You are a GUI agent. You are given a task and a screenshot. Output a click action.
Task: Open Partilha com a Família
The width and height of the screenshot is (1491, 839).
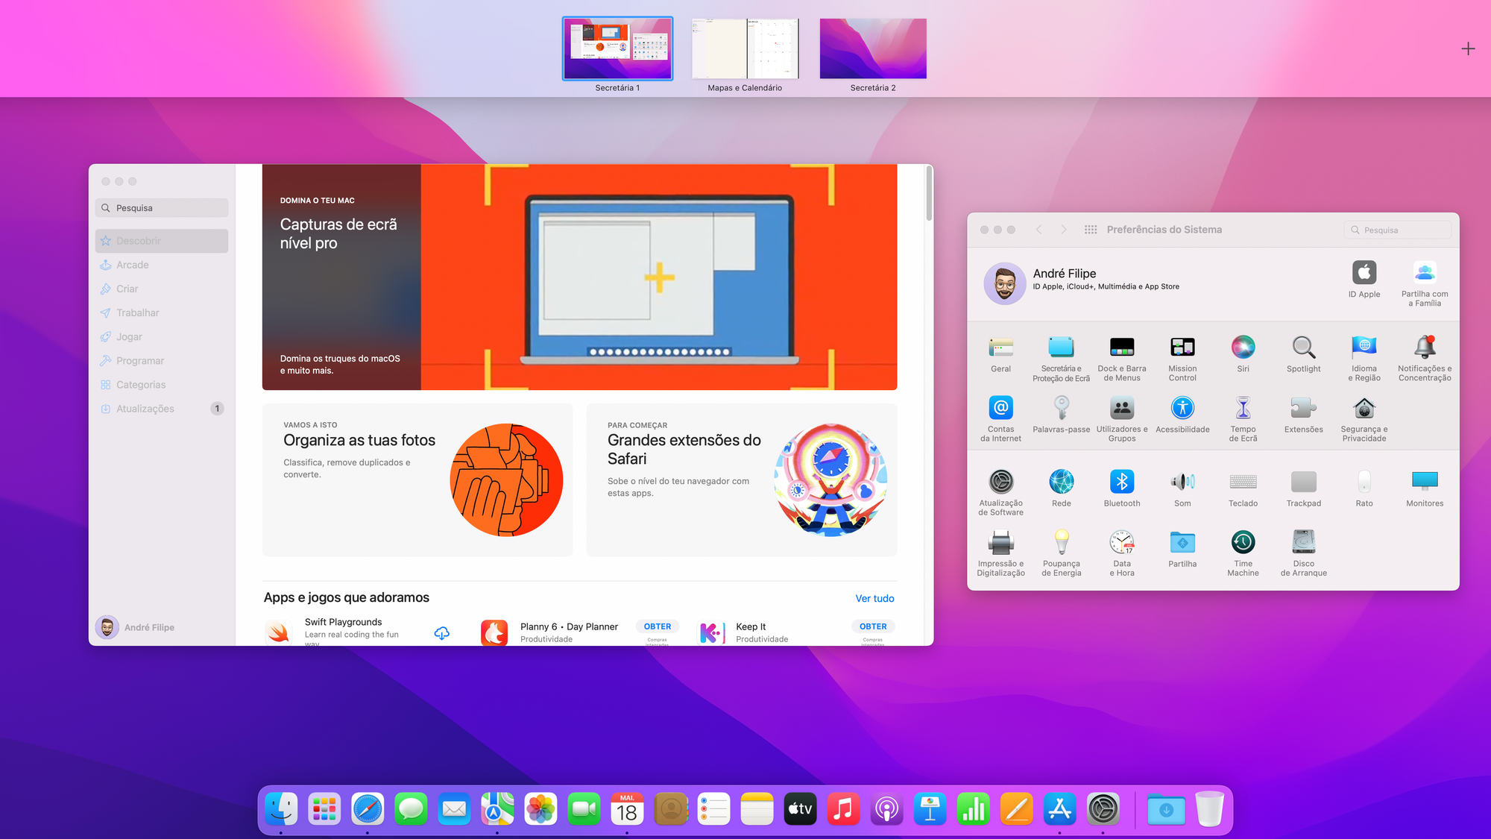pyautogui.click(x=1425, y=284)
